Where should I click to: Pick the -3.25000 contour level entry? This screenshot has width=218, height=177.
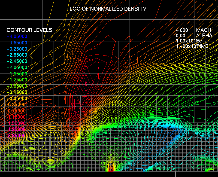pyautogui.click(x=17, y=49)
